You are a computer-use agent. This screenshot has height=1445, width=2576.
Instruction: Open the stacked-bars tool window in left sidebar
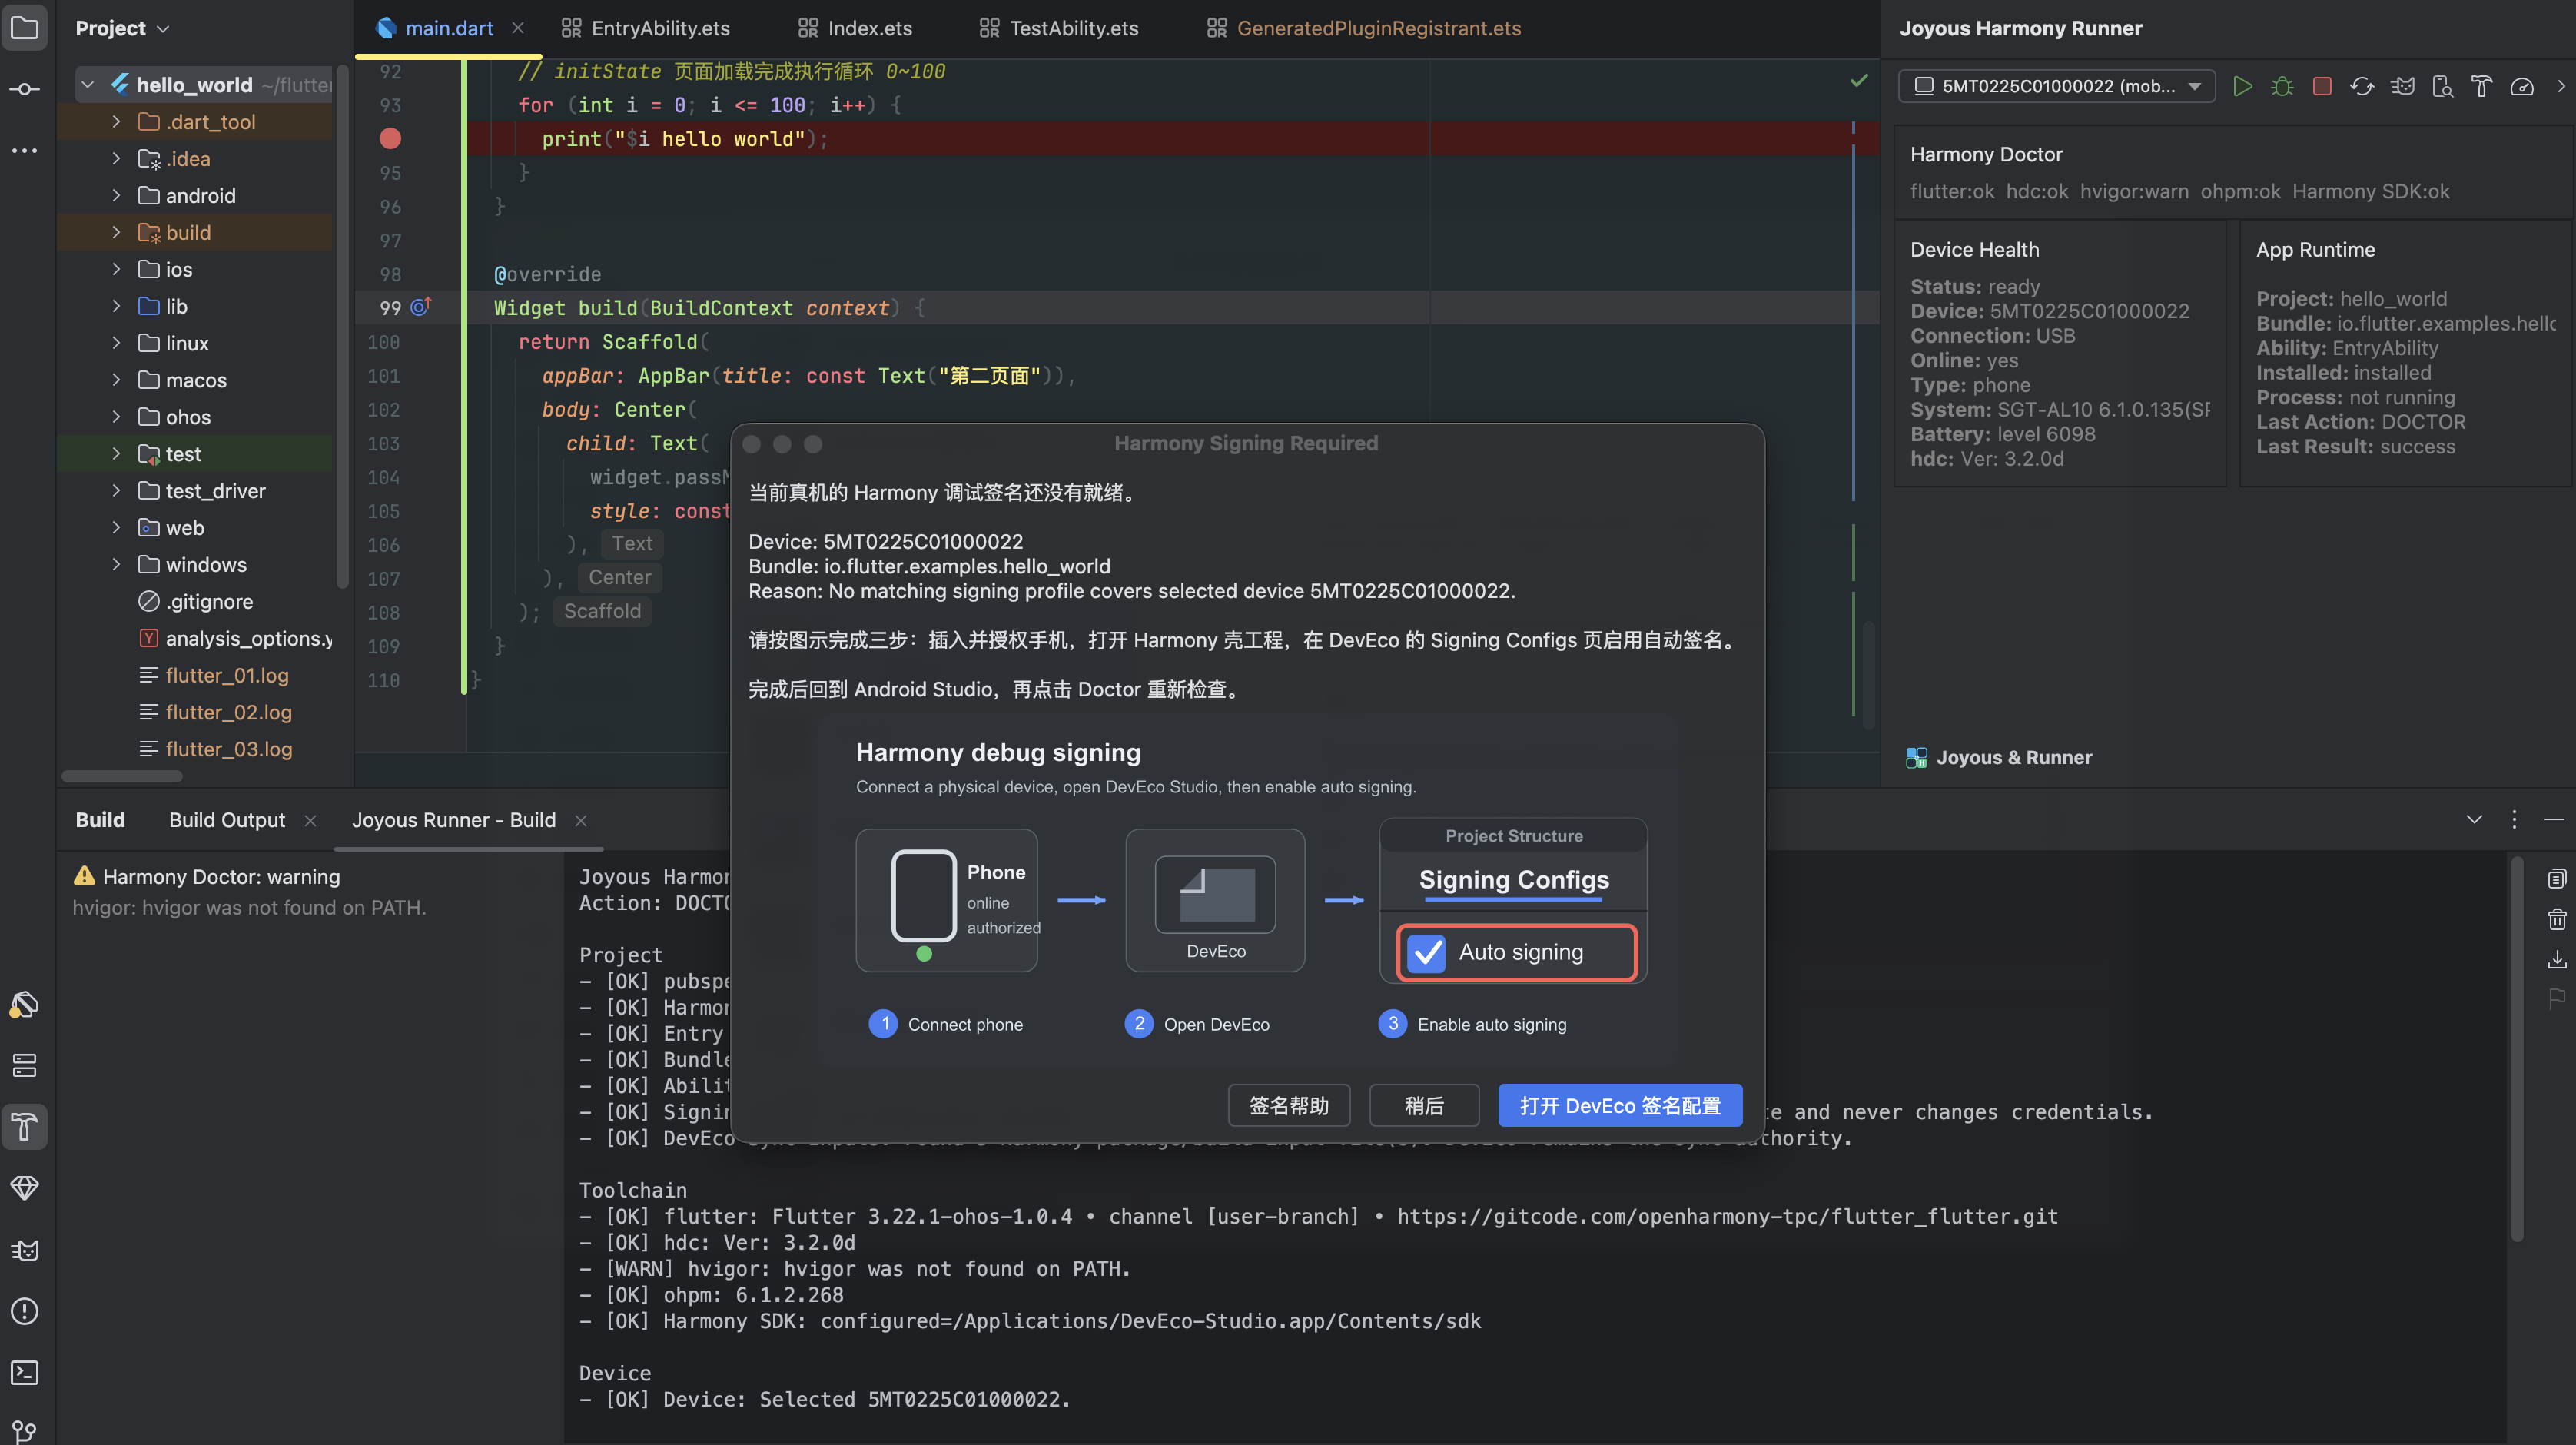pyautogui.click(x=25, y=1065)
